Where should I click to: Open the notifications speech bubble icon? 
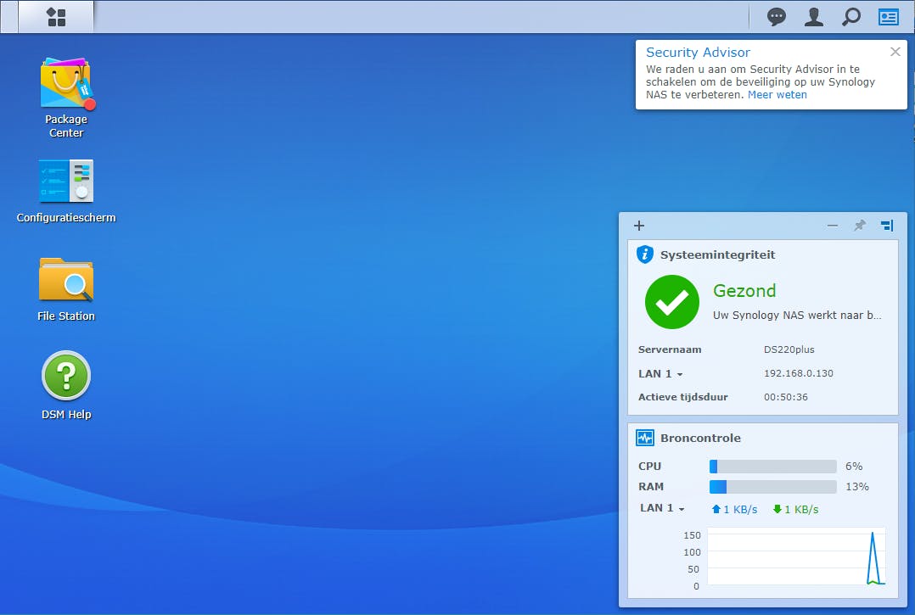point(776,17)
